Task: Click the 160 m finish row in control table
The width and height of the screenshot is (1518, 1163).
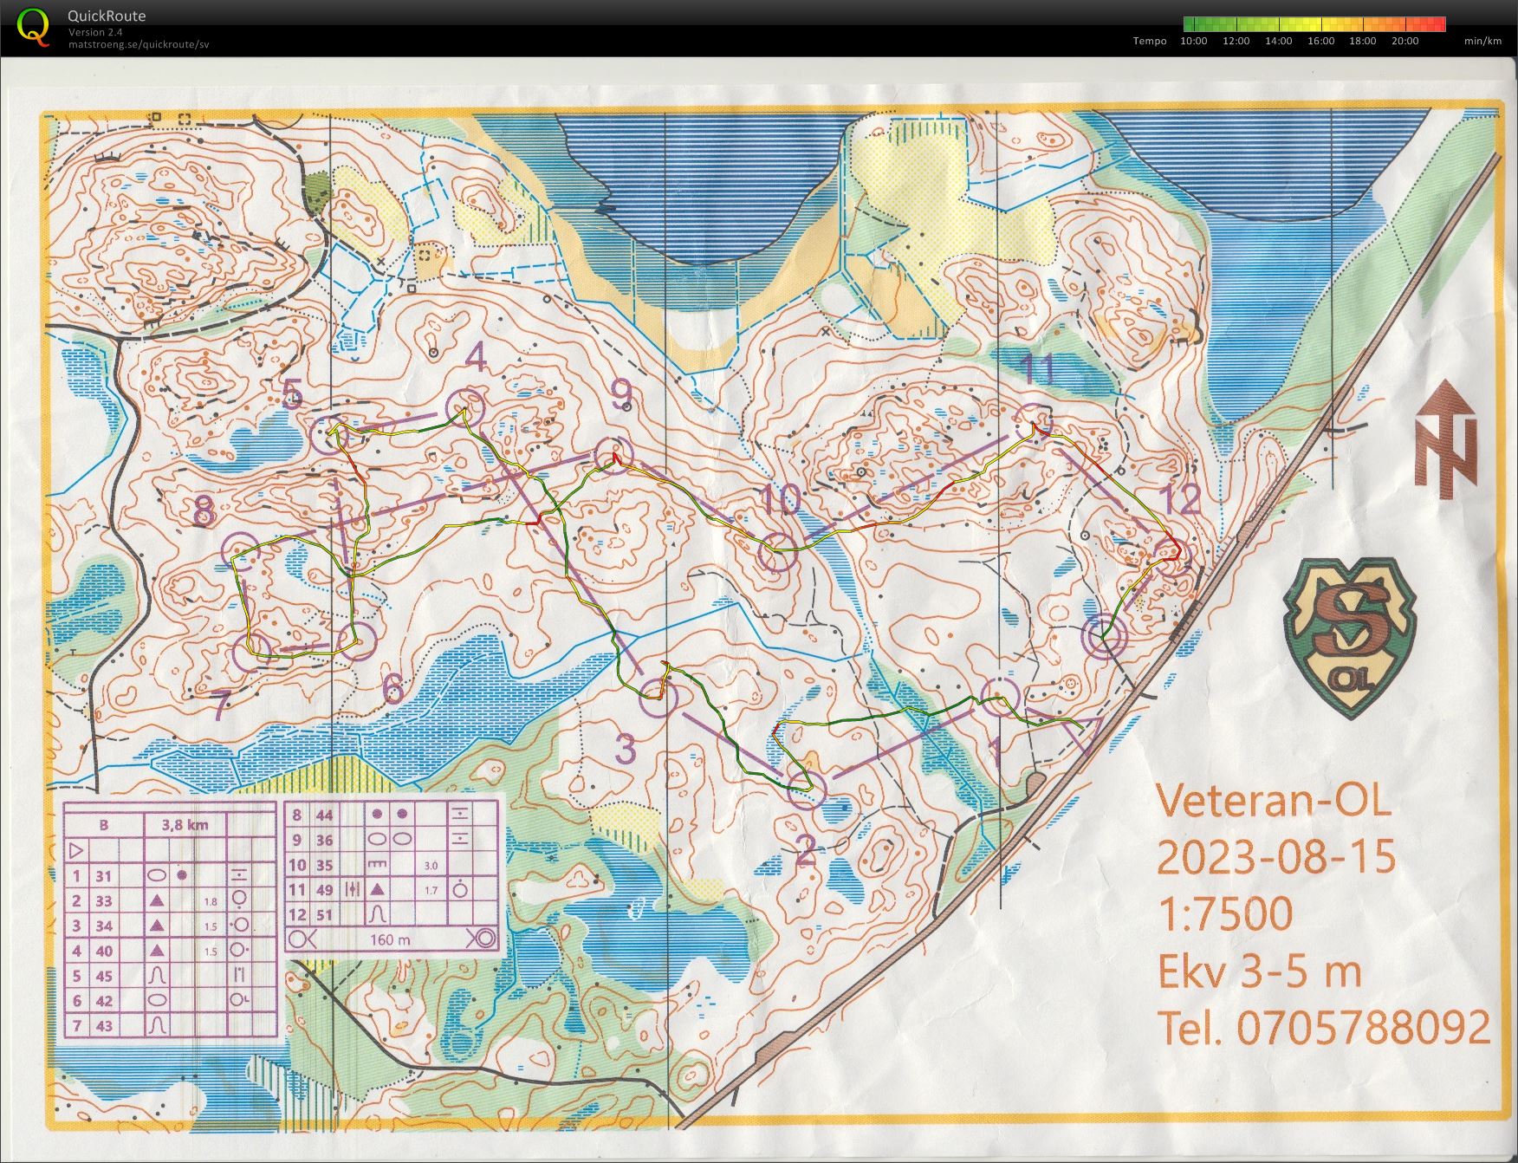Action: tap(392, 939)
